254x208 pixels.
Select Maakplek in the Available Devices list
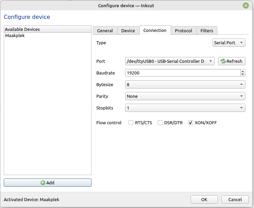click(x=15, y=35)
